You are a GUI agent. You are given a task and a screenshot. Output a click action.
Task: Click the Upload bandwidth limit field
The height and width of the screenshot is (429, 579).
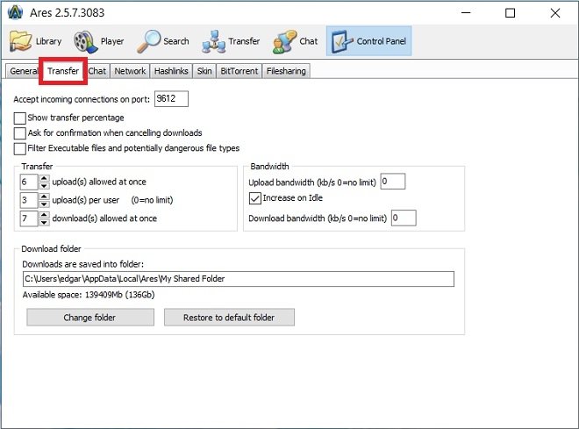tap(393, 182)
